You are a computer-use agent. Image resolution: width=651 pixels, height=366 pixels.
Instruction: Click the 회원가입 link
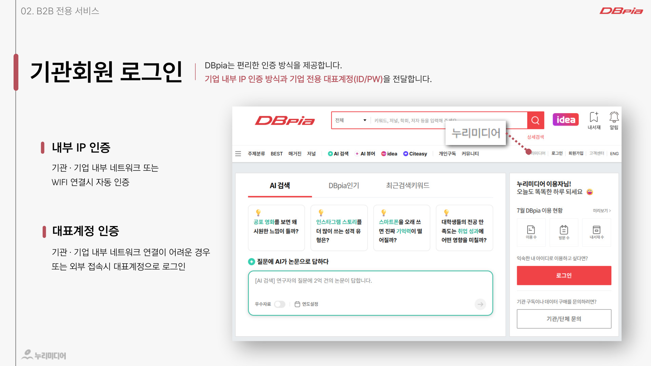[x=576, y=153]
